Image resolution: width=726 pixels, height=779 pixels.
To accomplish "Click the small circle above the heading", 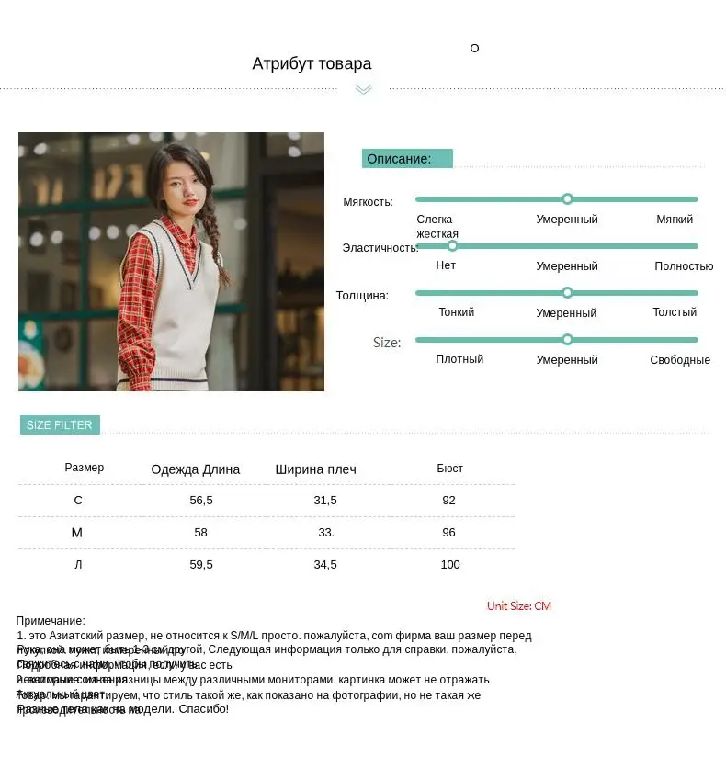I will [474, 48].
